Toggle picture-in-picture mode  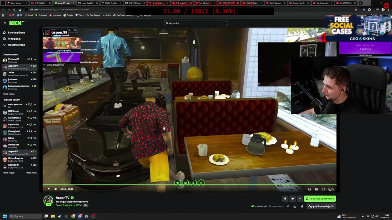[310, 189]
